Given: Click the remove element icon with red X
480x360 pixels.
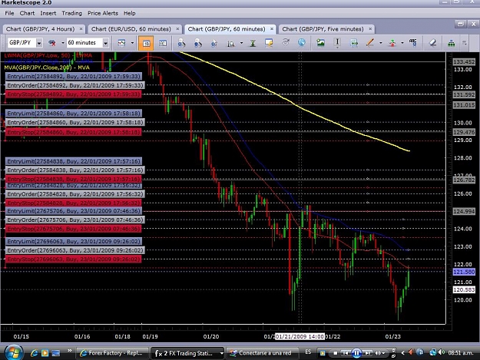Looking at the screenshot, I should [52, 43].
